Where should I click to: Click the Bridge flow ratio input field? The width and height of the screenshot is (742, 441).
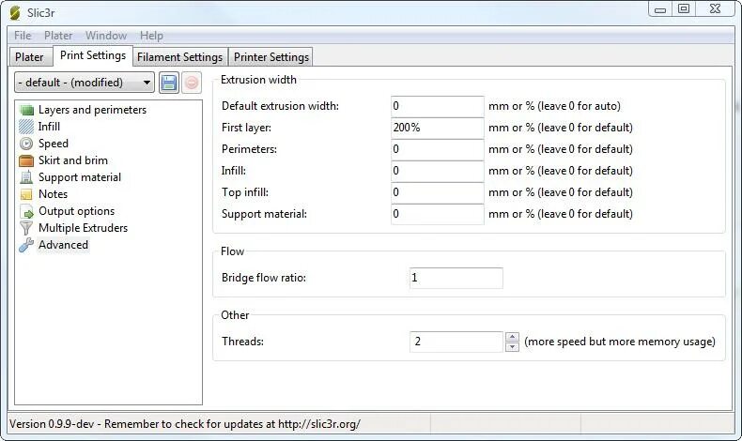456,278
